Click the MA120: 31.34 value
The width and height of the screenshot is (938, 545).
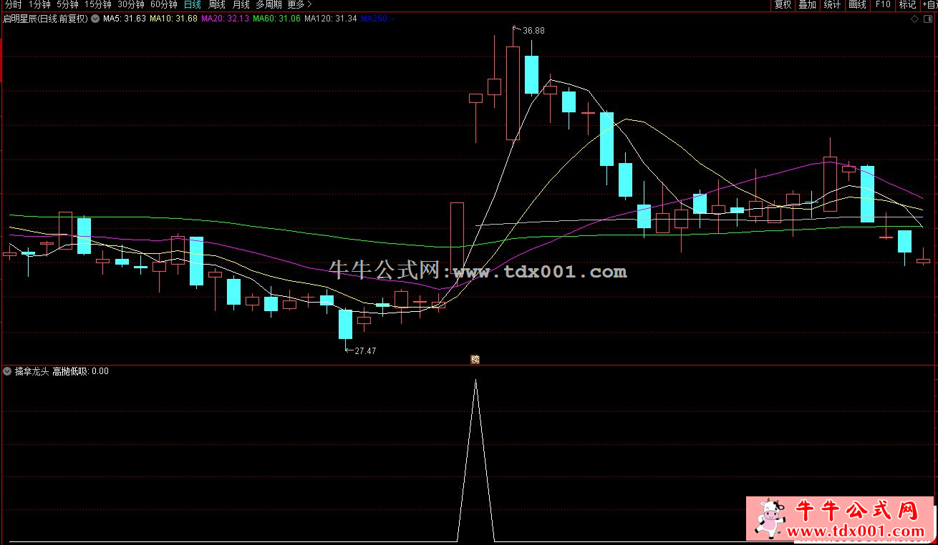click(331, 19)
